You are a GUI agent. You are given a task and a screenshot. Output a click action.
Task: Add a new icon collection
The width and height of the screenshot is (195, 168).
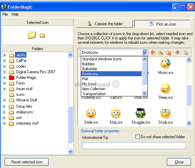coord(153,53)
